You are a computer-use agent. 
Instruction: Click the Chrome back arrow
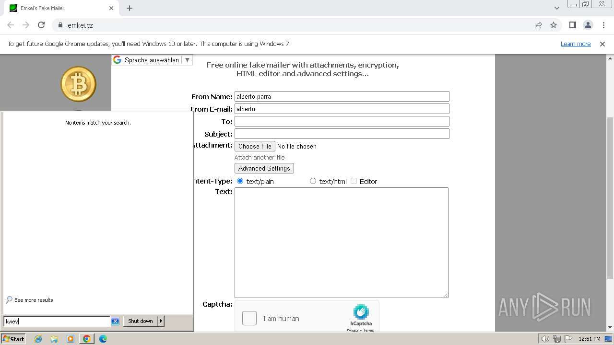pos(11,25)
